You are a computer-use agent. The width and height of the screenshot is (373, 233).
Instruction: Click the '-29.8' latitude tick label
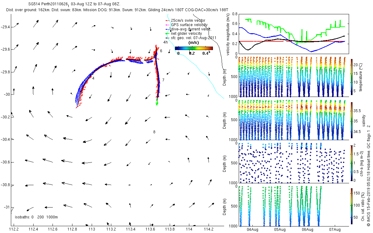click(x=5, y=72)
